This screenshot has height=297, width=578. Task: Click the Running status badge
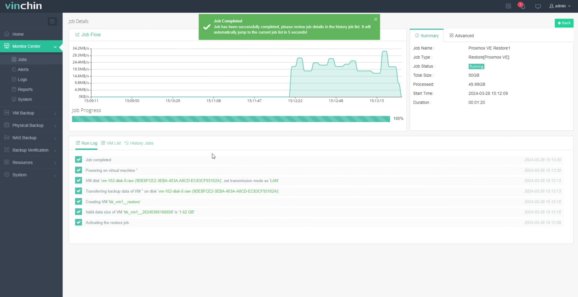pos(476,66)
